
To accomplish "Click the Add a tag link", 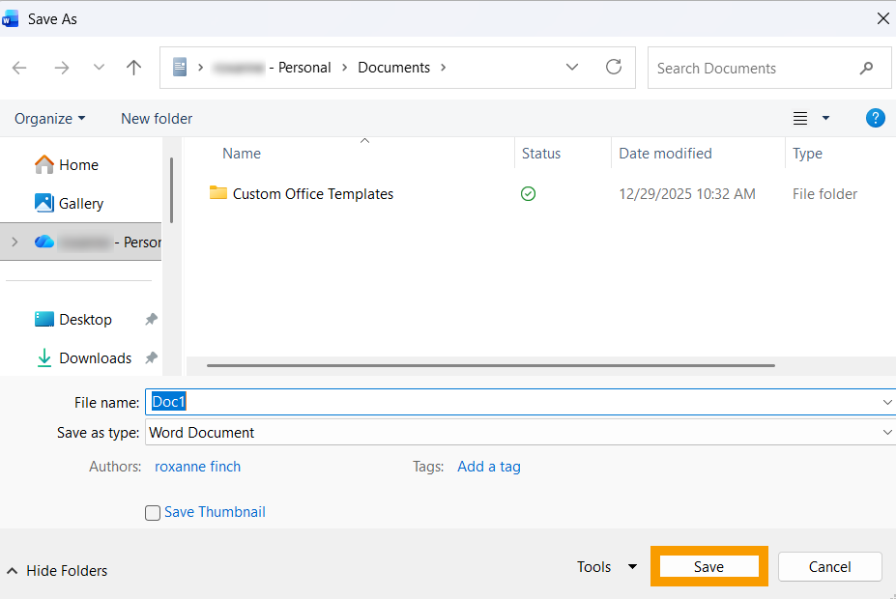I will pos(488,467).
